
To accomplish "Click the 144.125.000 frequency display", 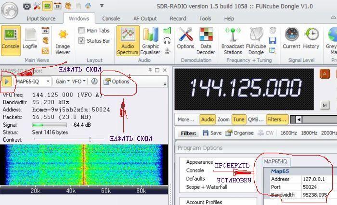I will (x=244, y=89).
